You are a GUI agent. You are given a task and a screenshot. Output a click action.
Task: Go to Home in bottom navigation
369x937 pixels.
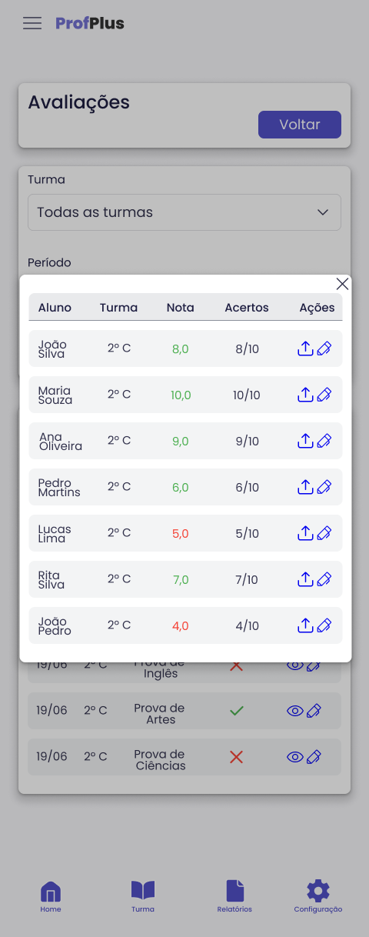tap(51, 897)
